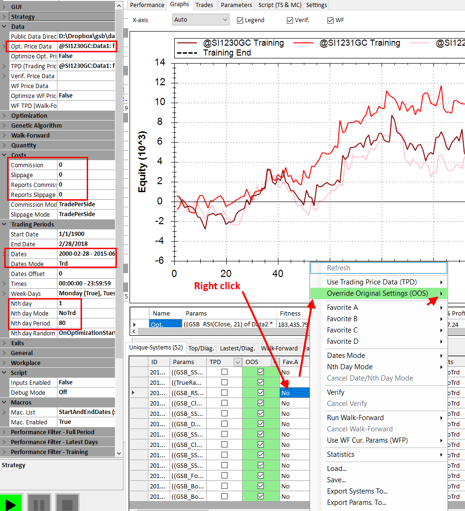
Task: Toggle the Legend checkbox
Action: click(240, 20)
